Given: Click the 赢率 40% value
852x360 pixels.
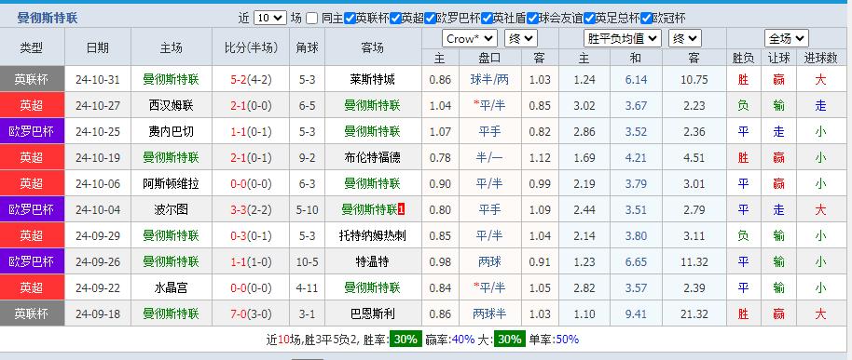Looking at the screenshot, I should (x=463, y=340).
